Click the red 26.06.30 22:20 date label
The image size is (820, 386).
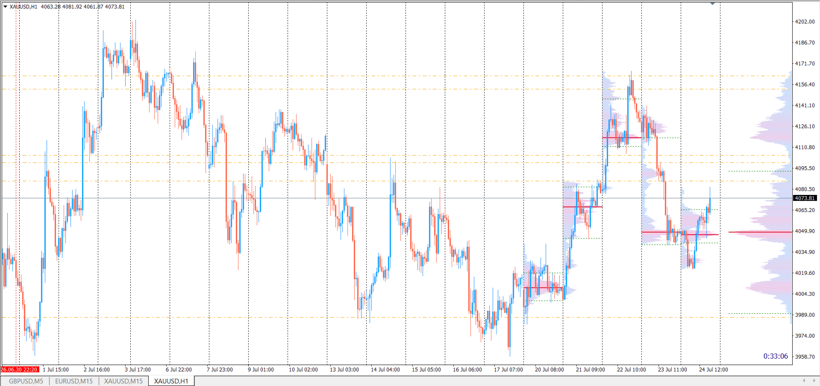click(x=20, y=369)
